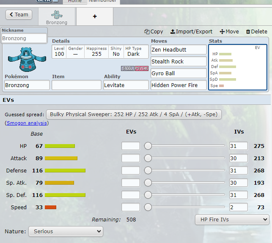Click the Defense EV slider handle
This screenshot has width=272, height=243.
148,170
